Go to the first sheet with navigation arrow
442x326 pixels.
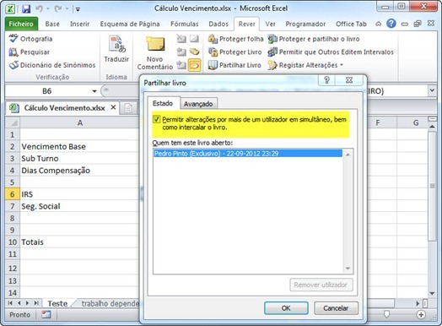click(10, 303)
